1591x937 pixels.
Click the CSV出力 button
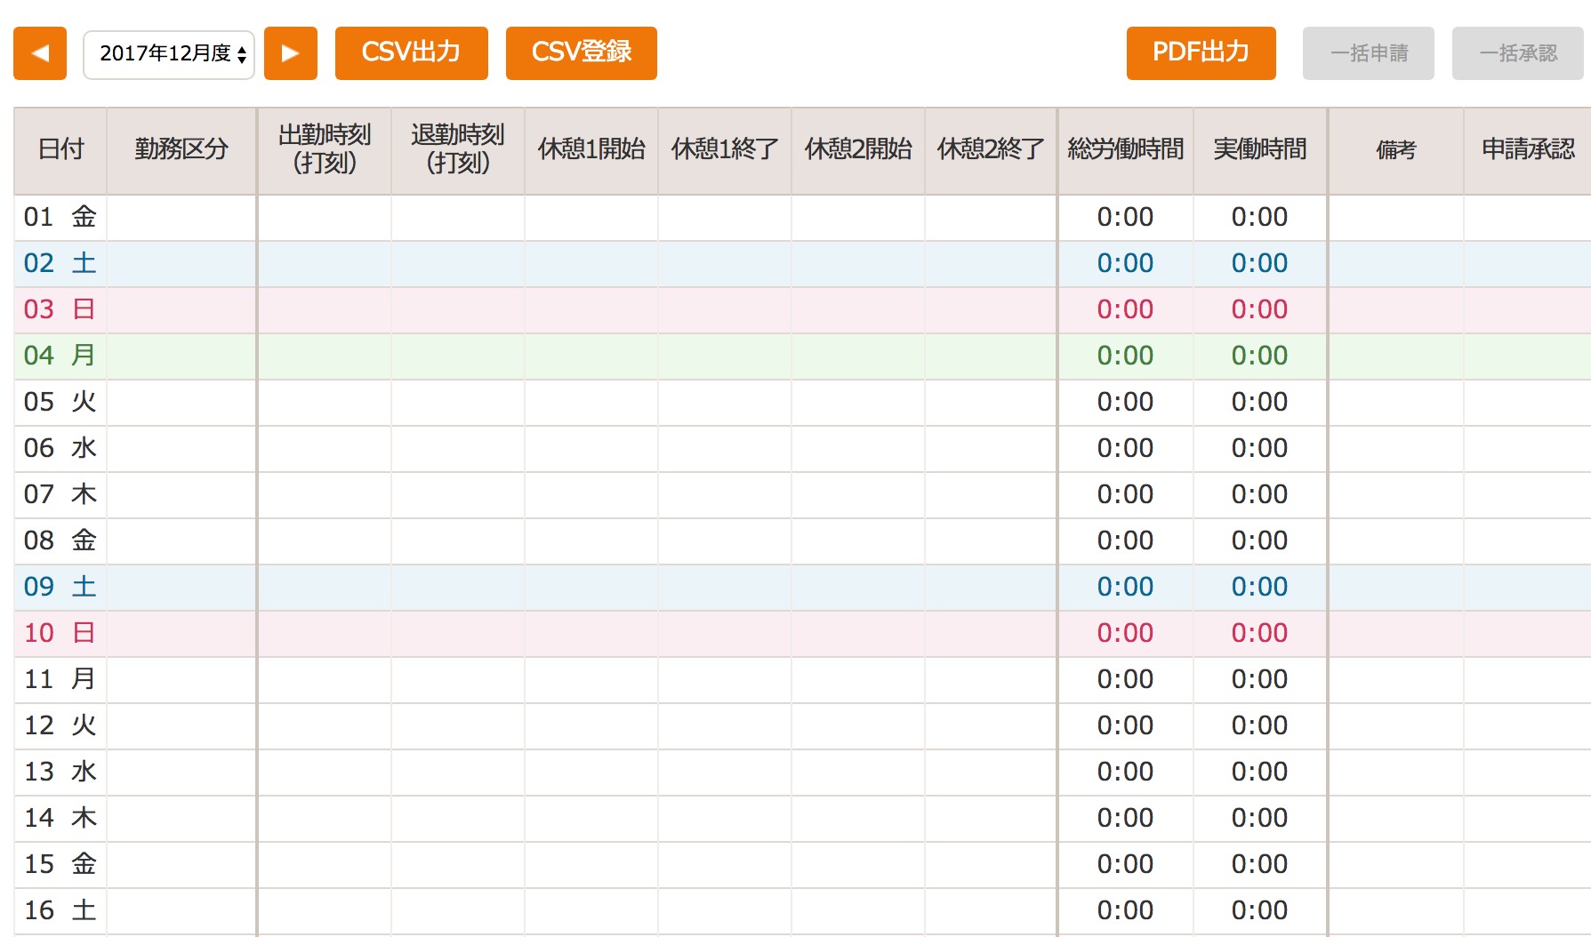click(412, 53)
